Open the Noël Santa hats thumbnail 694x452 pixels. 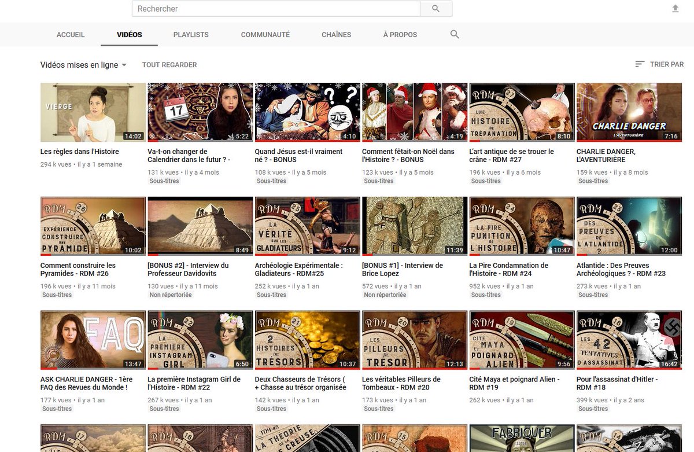pos(415,112)
